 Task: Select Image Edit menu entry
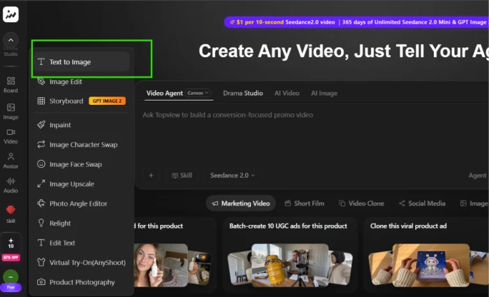point(82,82)
